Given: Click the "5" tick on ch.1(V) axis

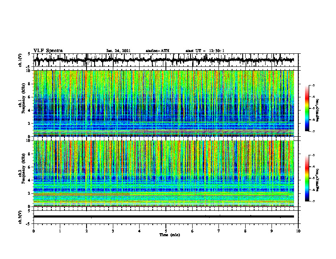Looking at the screenshot, I should pyautogui.click(x=29, y=54).
